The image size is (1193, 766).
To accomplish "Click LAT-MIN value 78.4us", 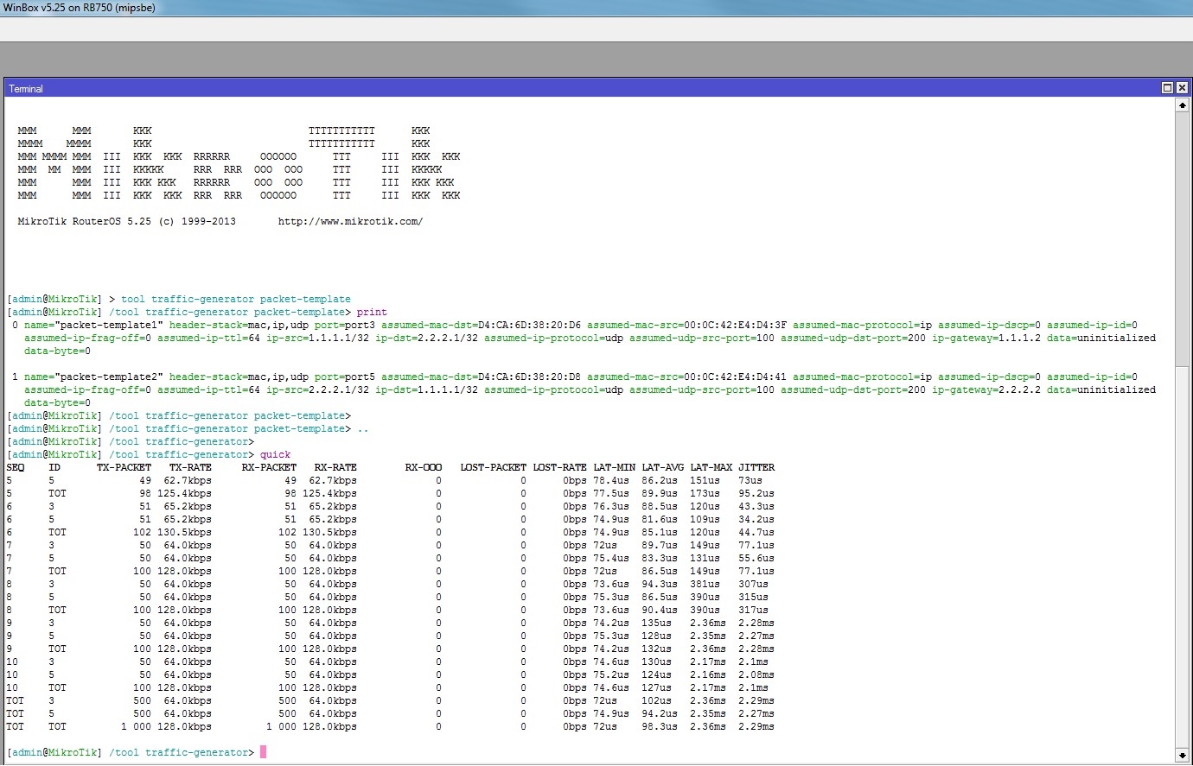I will [611, 480].
